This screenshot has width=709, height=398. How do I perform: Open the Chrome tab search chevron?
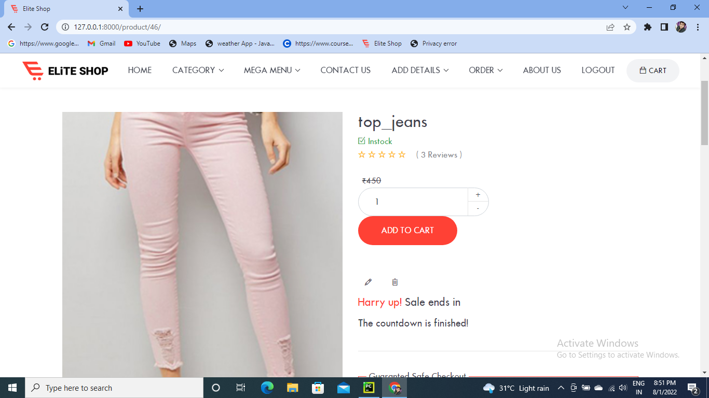pyautogui.click(x=625, y=7)
